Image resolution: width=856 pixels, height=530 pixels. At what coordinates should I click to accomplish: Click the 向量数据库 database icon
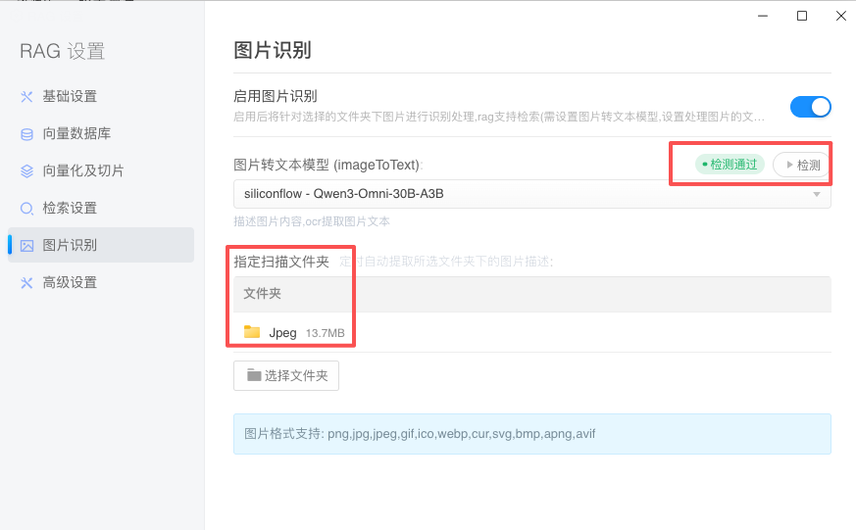coord(27,134)
